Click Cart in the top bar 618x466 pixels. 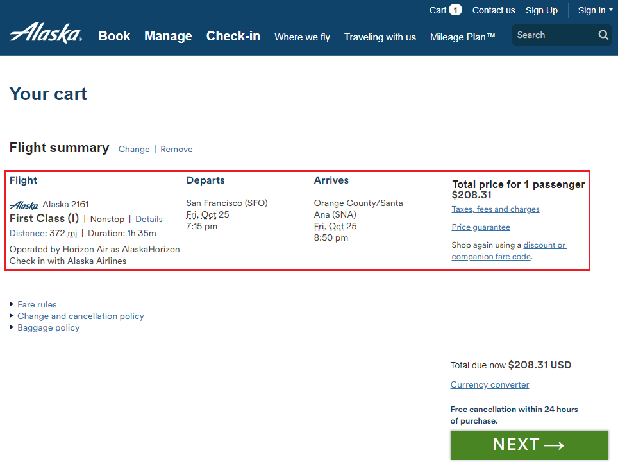pyautogui.click(x=438, y=10)
